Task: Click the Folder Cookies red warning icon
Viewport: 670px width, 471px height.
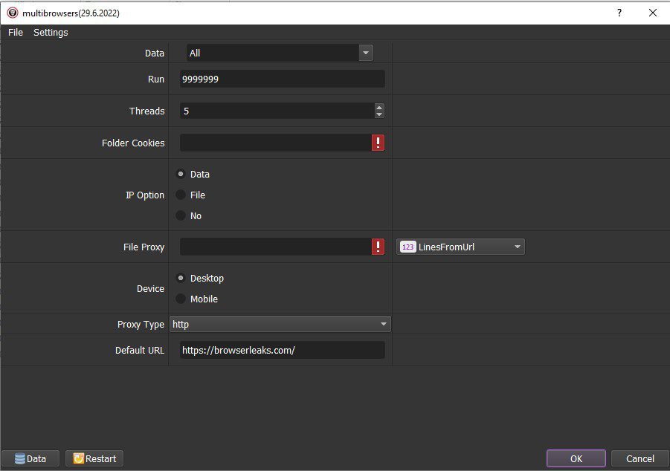Action: (x=378, y=143)
